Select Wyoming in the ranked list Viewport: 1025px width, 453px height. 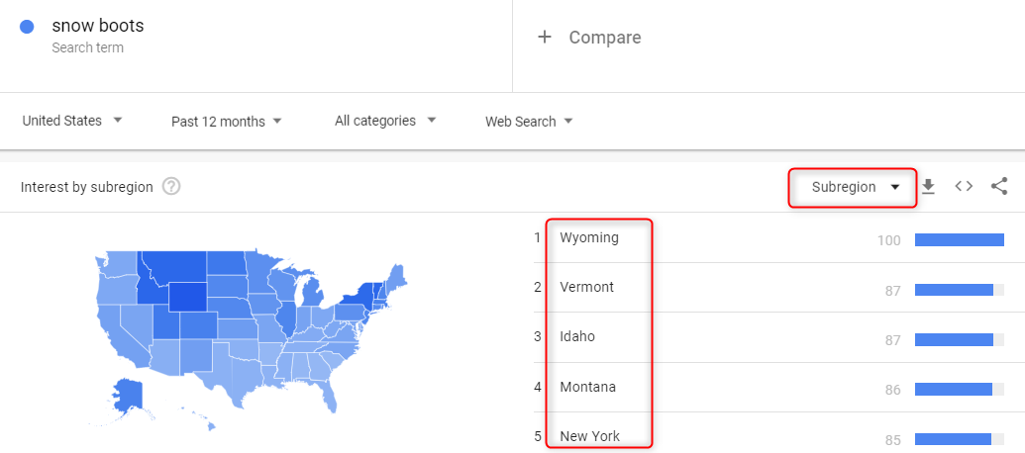(x=588, y=237)
